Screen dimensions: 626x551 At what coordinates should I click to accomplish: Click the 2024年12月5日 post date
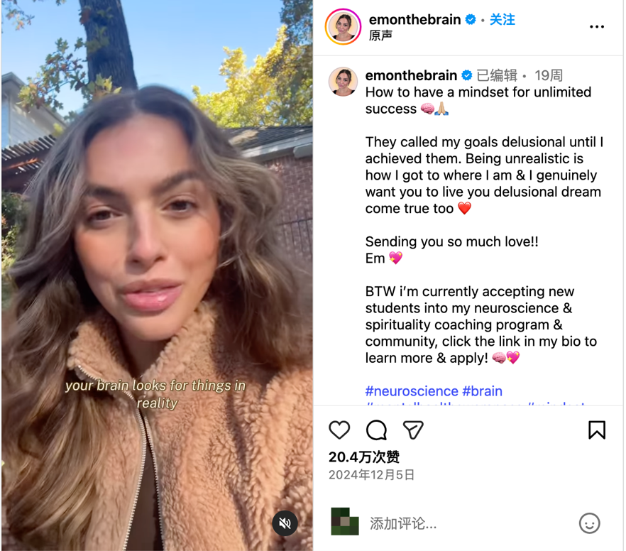(x=372, y=475)
